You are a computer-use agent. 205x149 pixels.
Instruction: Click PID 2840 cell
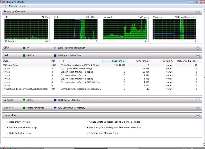(x=54, y=65)
